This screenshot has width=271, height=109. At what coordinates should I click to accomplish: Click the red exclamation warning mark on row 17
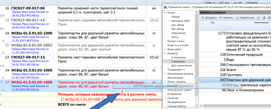click(x=2, y=82)
